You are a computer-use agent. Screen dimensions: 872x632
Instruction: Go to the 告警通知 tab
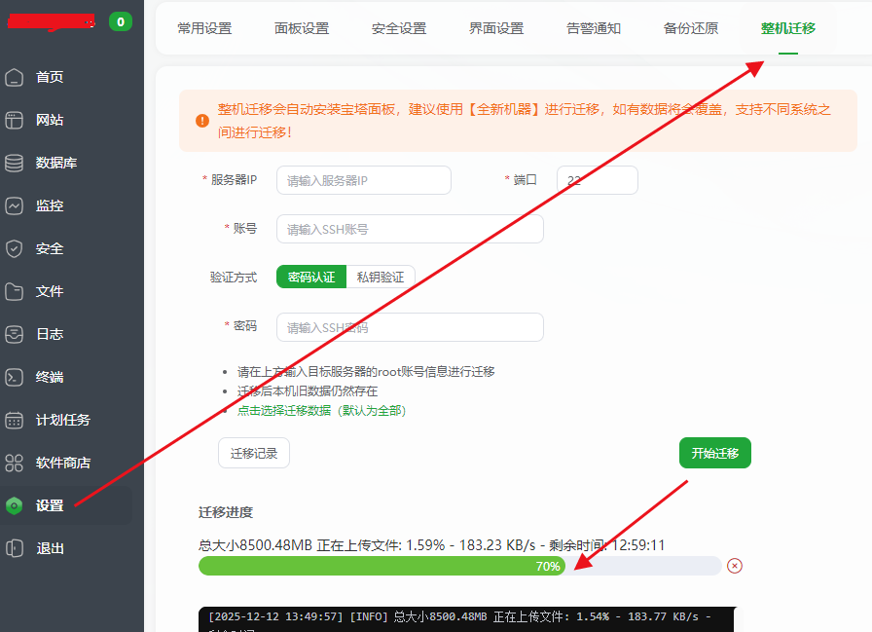point(594,28)
